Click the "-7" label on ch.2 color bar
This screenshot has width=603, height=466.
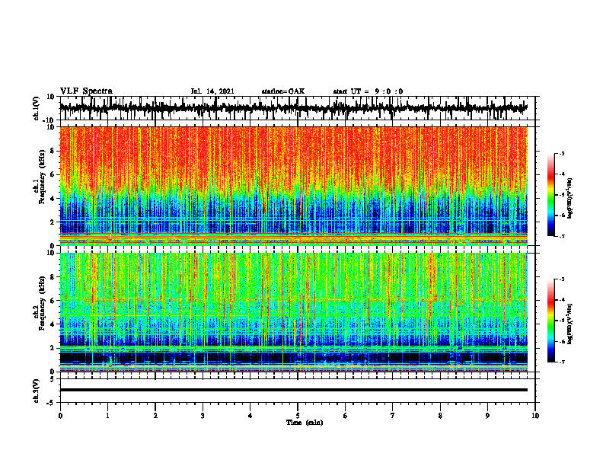tap(562, 362)
